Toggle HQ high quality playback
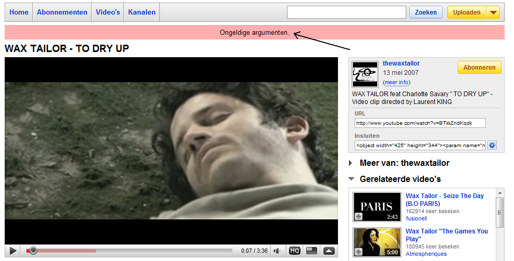The image size is (514, 261). 294,251
